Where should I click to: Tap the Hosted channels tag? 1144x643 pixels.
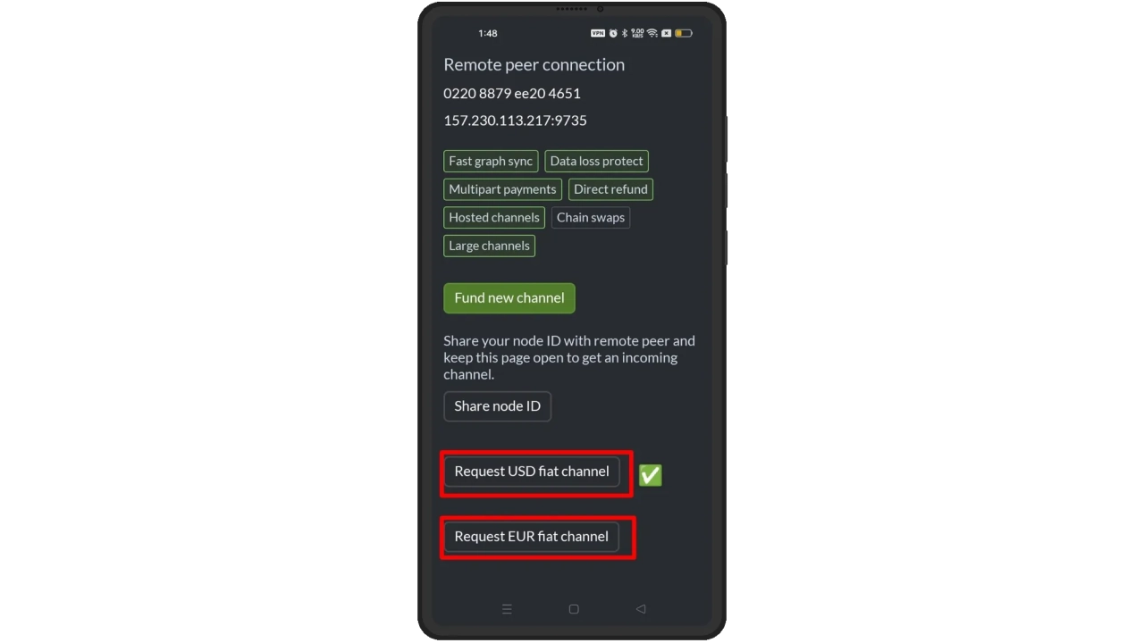[x=494, y=218]
